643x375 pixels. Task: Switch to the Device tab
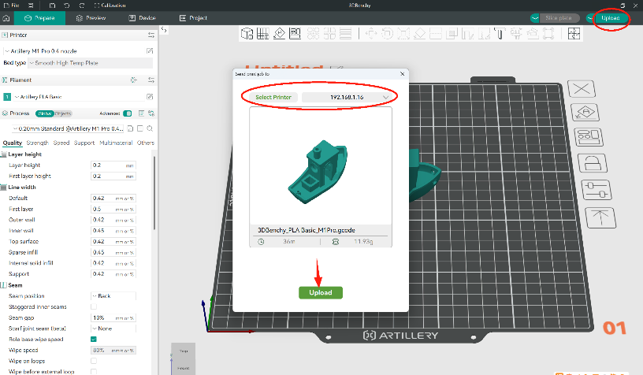[x=143, y=18]
